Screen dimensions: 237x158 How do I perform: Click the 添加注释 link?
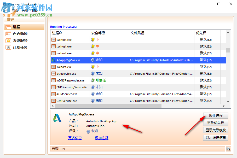click(x=101, y=138)
